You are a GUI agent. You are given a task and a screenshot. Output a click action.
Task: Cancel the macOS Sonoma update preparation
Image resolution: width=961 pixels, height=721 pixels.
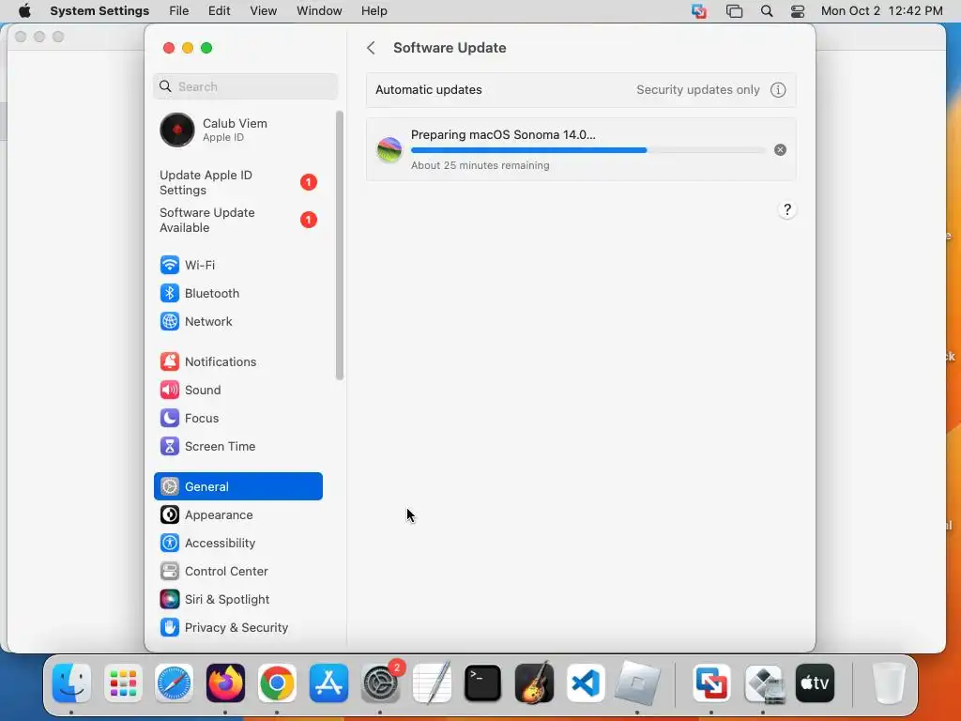point(780,149)
